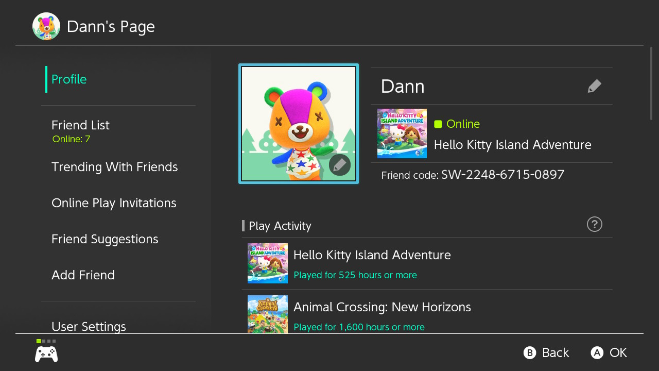Open the Friend List menu
The image size is (659, 371).
point(80,125)
